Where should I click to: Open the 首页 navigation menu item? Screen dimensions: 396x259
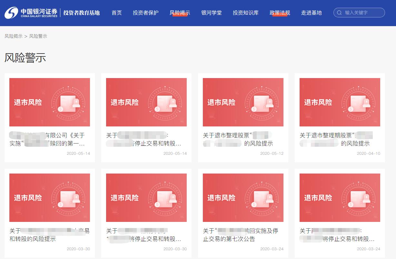[116, 13]
